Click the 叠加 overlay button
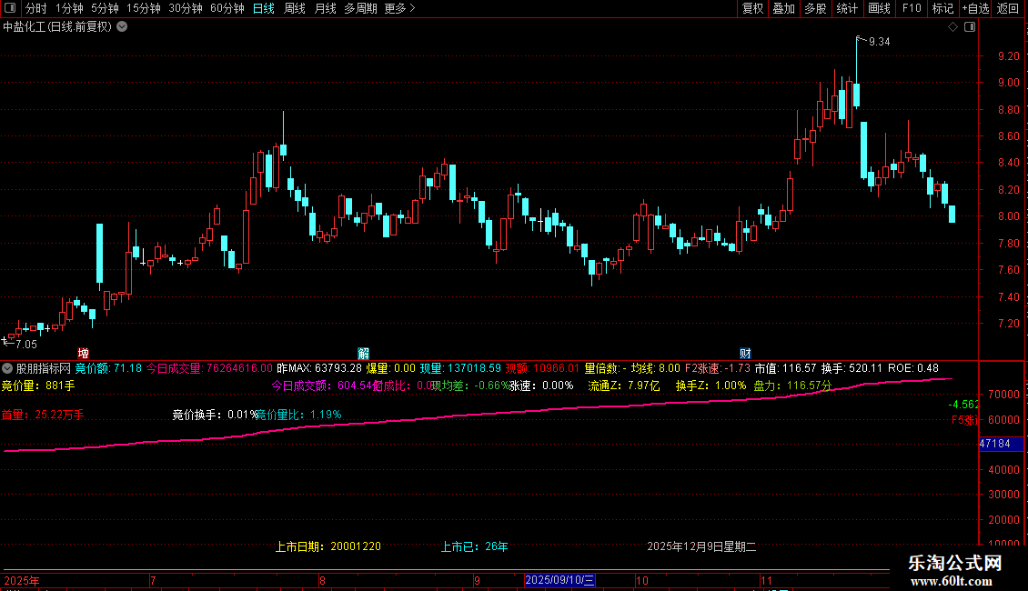 pos(783,8)
